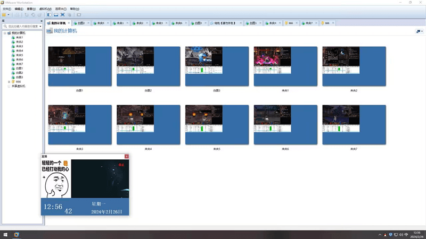Open the power options dropdown in toolbar
Image resolution: width=426 pixels, height=239 pixels.
(x=9, y=15)
